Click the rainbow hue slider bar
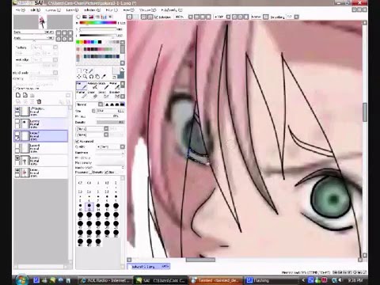380x285 pixels. (x=98, y=23)
